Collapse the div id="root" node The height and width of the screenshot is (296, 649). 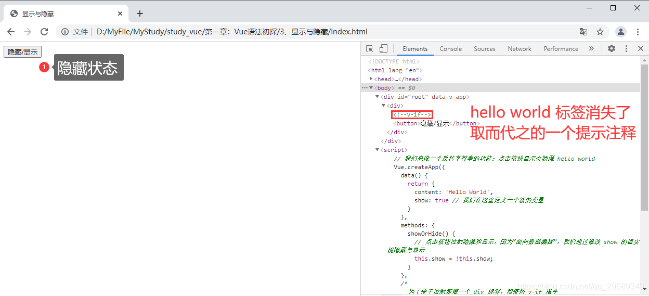click(377, 97)
